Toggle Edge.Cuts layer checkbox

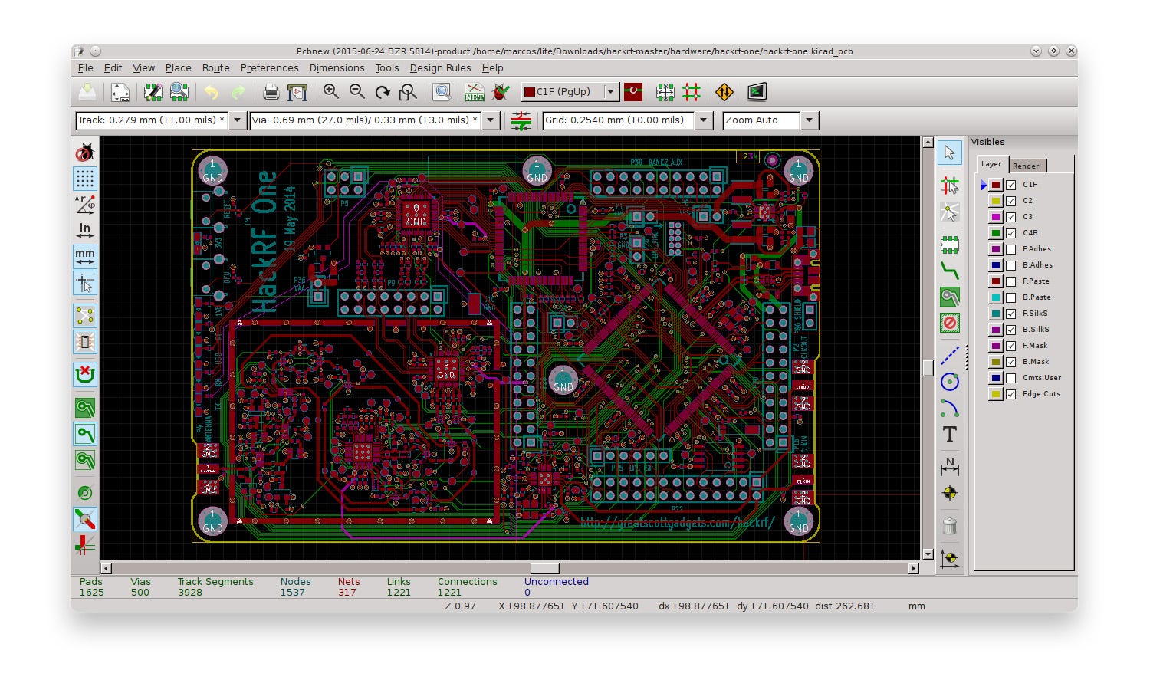(x=1011, y=394)
